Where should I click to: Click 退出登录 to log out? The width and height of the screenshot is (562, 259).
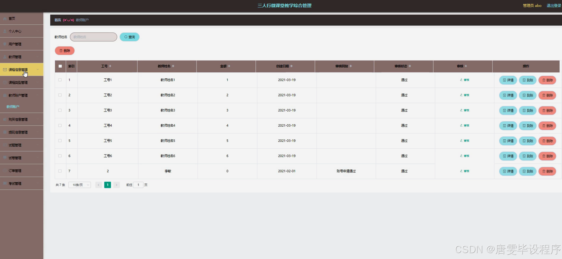(554, 6)
